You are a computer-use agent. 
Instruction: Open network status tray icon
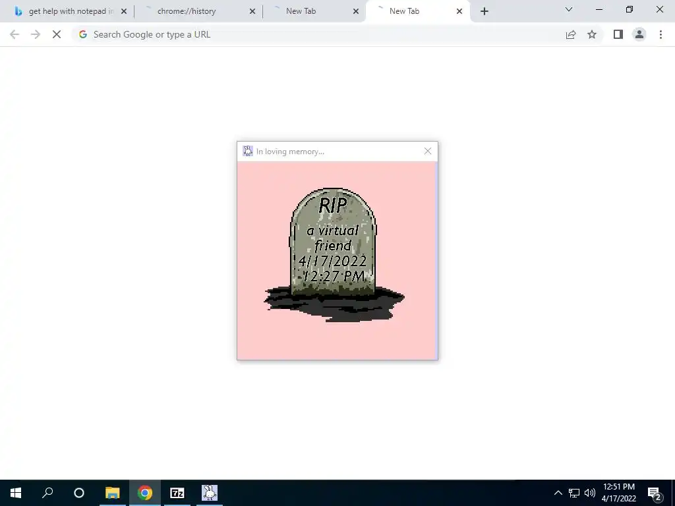point(574,493)
